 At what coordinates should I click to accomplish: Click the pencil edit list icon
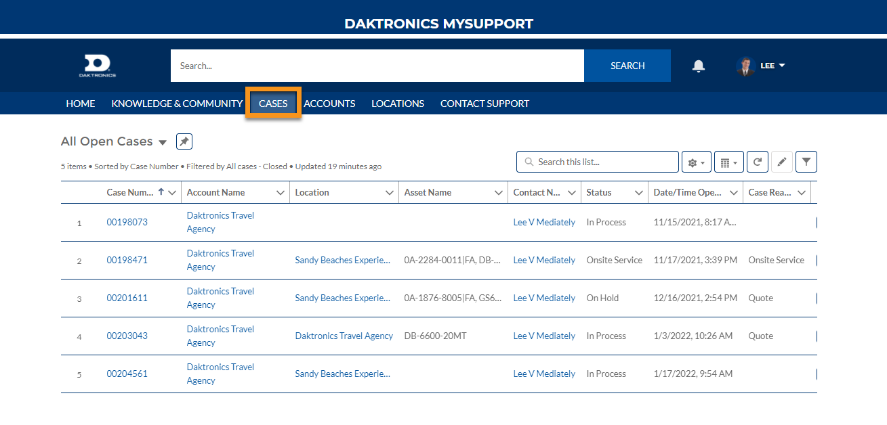pos(781,162)
